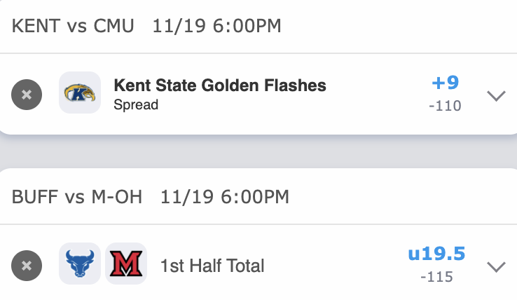Click the Kent State Golden Flashes team name
Screen dimensions: 517x300
click(219, 86)
